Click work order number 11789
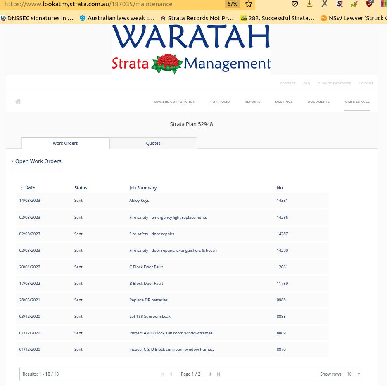Screen dimensions: 387x386 click(x=283, y=283)
